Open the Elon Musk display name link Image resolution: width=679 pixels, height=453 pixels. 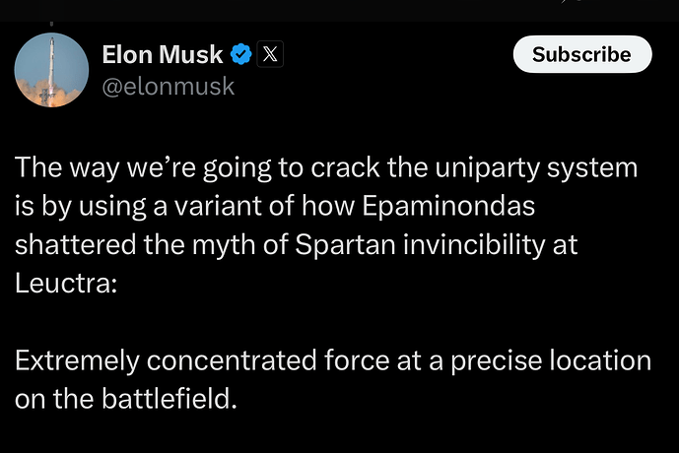163,54
